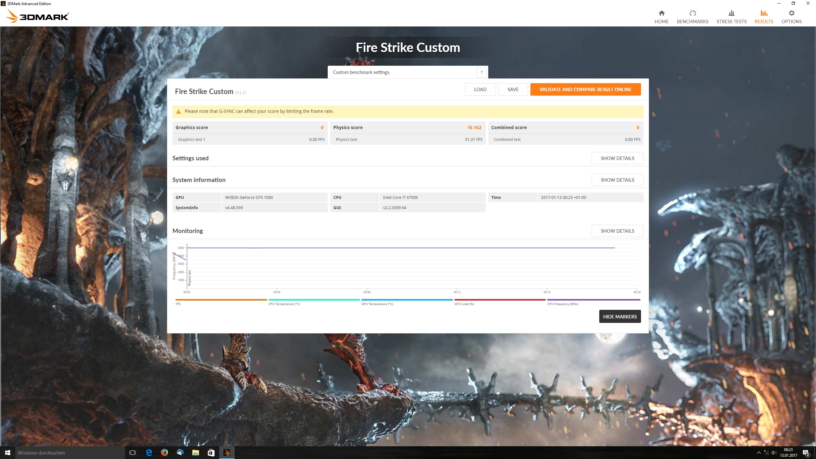816x459 pixels.
Task: Click Validate and Compare Result Online
Action: point(585,90)
